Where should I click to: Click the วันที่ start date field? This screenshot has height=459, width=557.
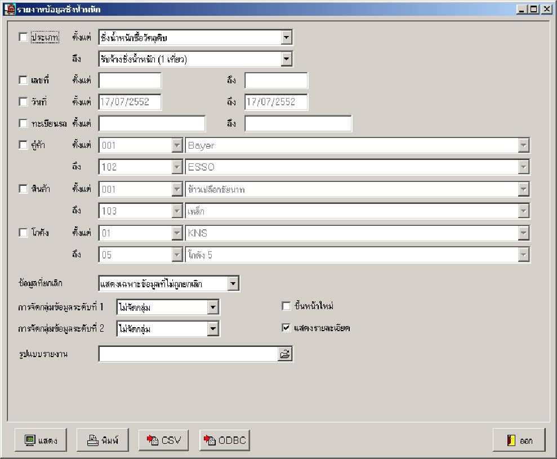coord(130,102)
